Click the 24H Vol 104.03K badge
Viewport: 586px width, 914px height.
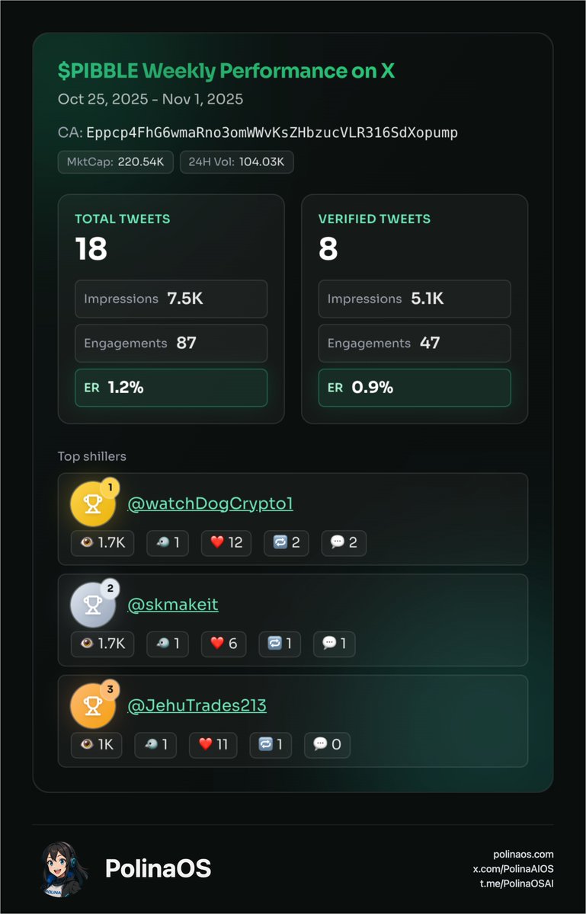237,162
